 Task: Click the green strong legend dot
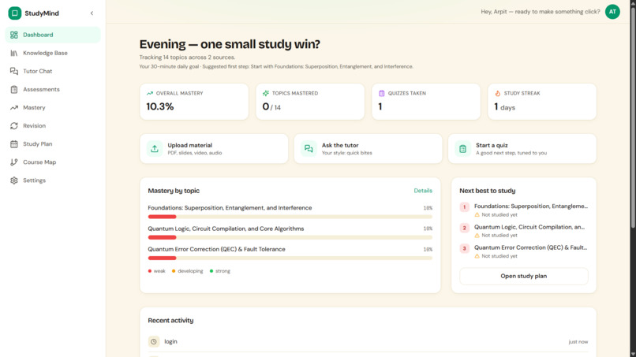click(x=211, y=271)
